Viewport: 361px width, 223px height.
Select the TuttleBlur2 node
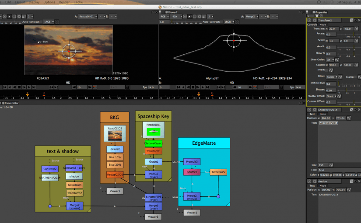(218, 172)
